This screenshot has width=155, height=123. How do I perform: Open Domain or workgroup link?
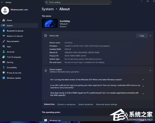tap(67, 104)
